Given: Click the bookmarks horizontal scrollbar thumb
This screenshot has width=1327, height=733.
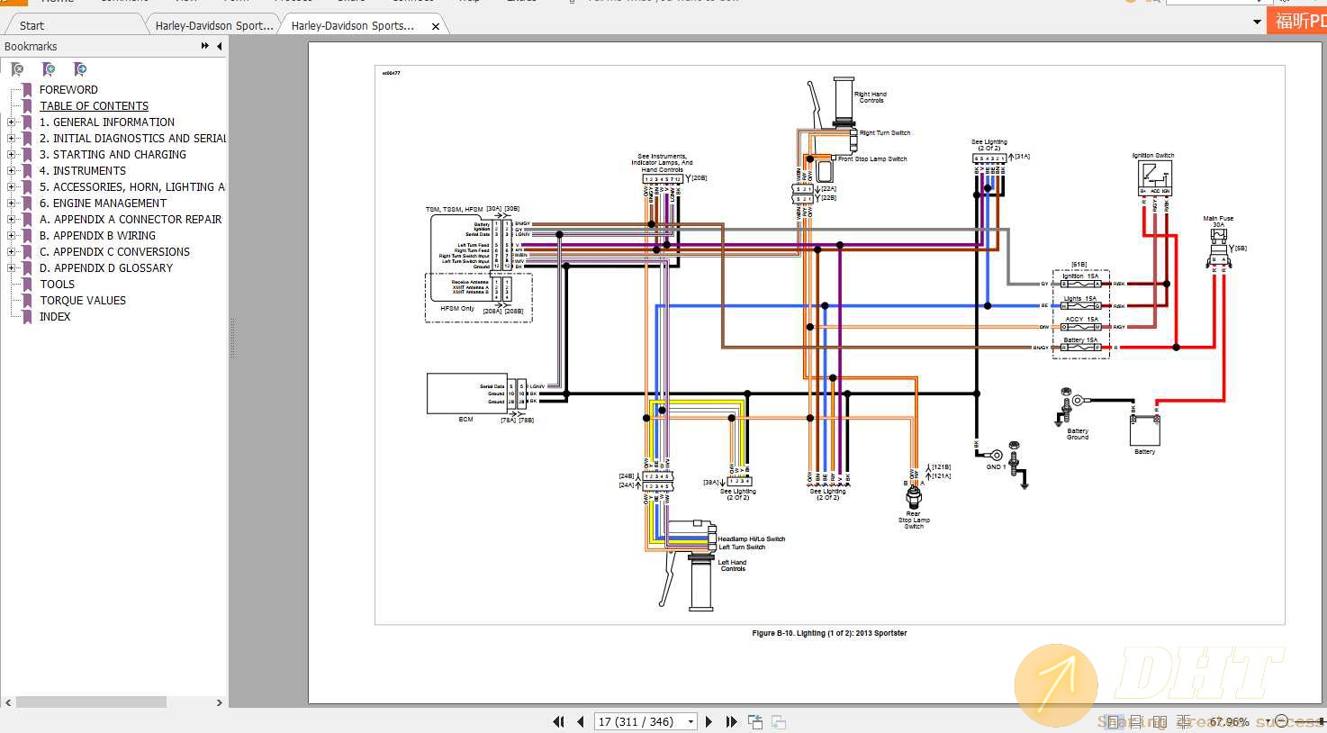Looking at the screenshot, I should [x=91, y=701].
